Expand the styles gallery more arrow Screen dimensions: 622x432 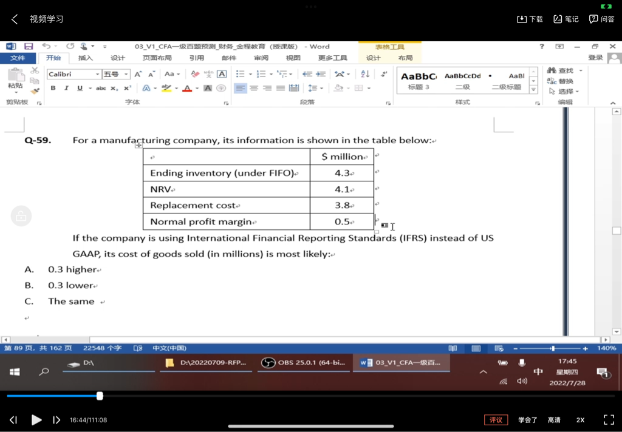pos(533,90)
